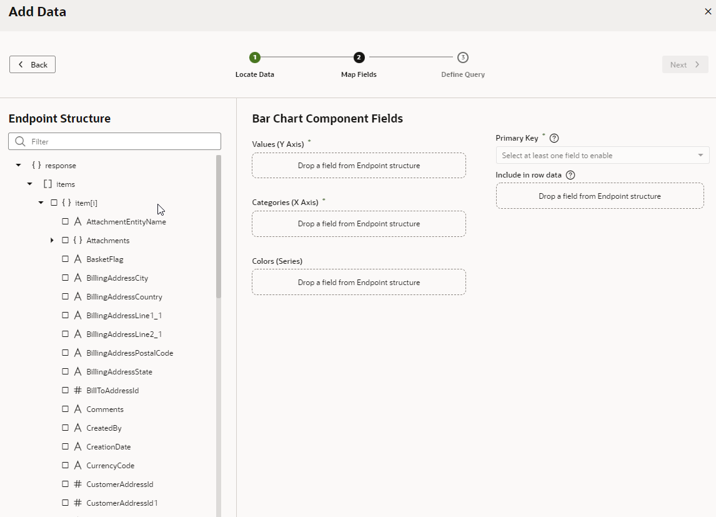The image size is (716, 517).
Task: Check the BillingAddressPostalCode checkbox
Action: [x=66, y=353]
